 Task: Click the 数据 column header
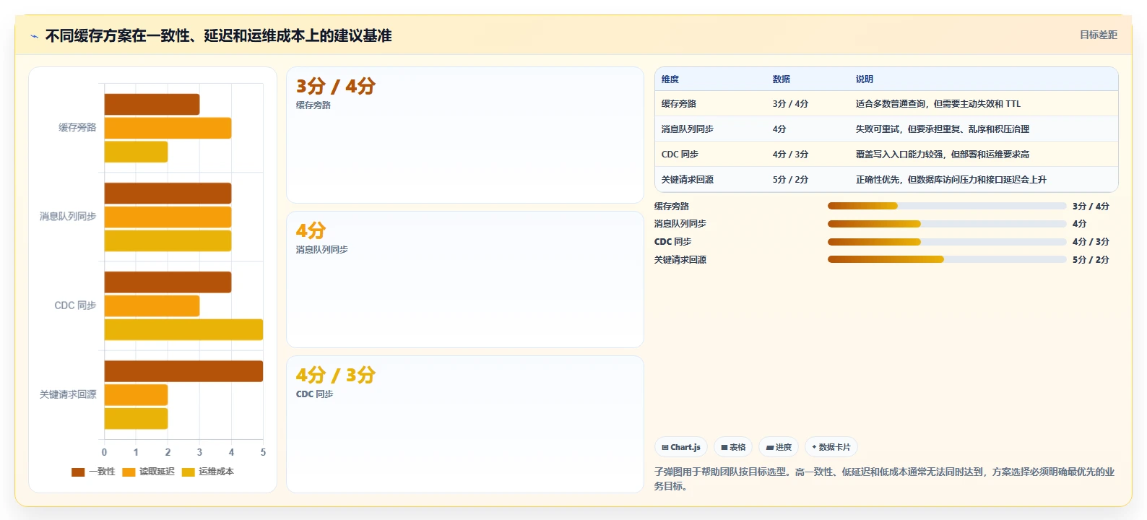pyautogui.click(x=782, y=79)
